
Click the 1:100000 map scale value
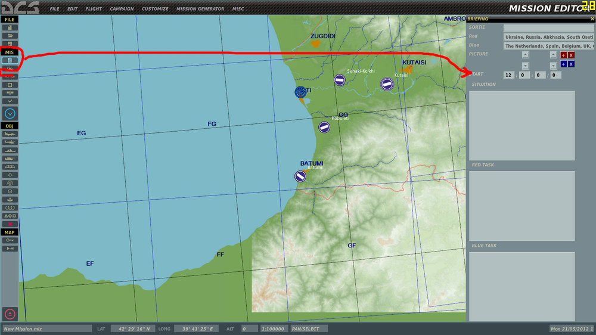point(273,328)
